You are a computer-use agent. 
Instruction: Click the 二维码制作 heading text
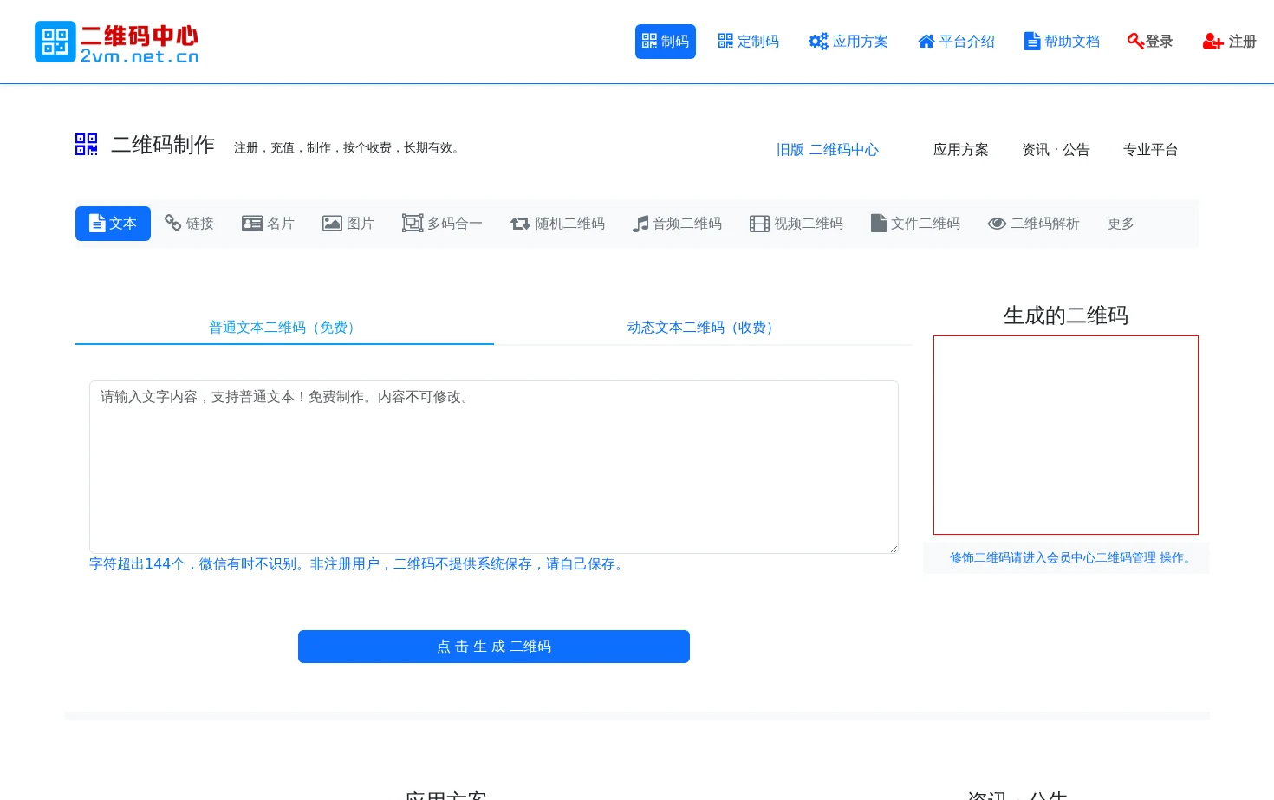click(163, 145)
